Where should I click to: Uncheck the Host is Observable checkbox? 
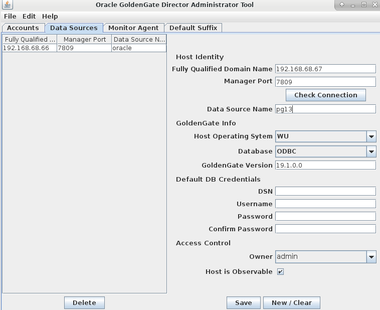pyautogui.click(x=280, y=272)
